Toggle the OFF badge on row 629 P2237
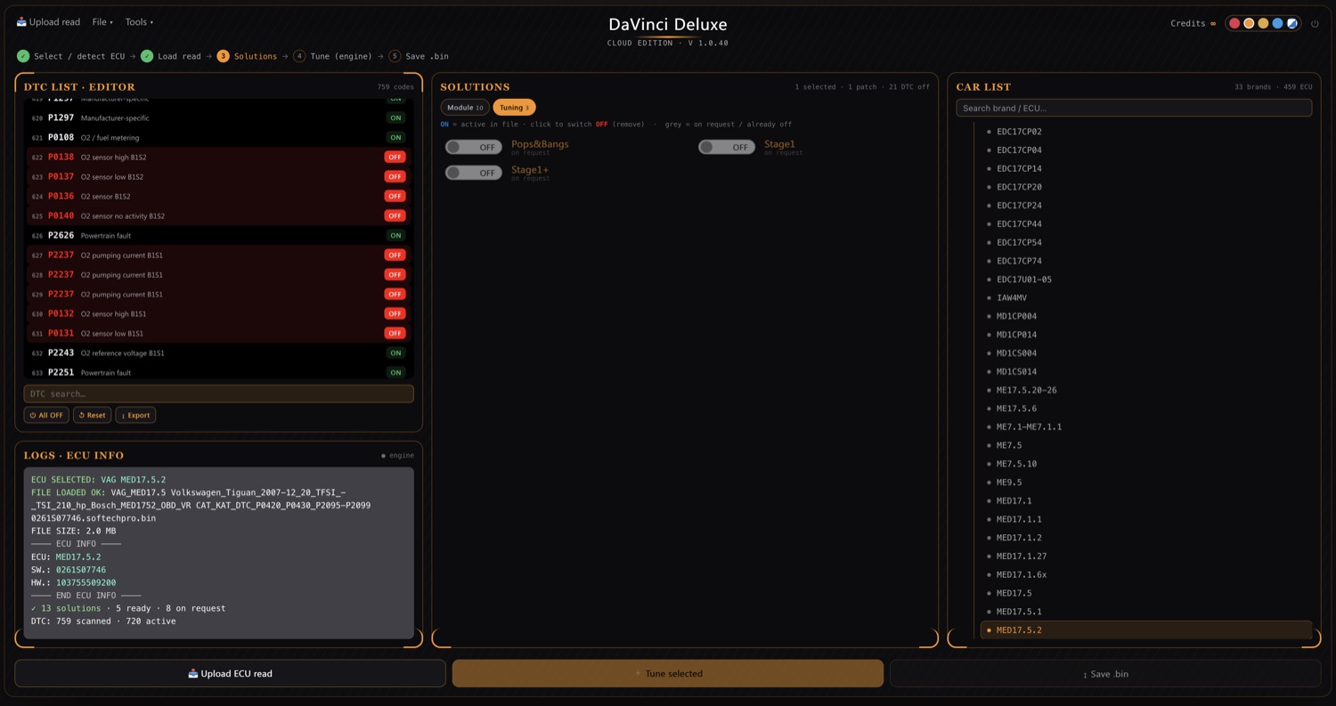This screenshot has width=1336, height=706. (x=395, y=294)
